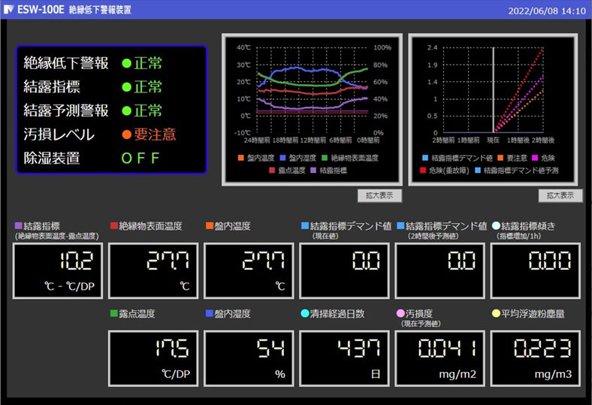Enlarge the demand forecast chart with 拡大表示

pos(560,196)
